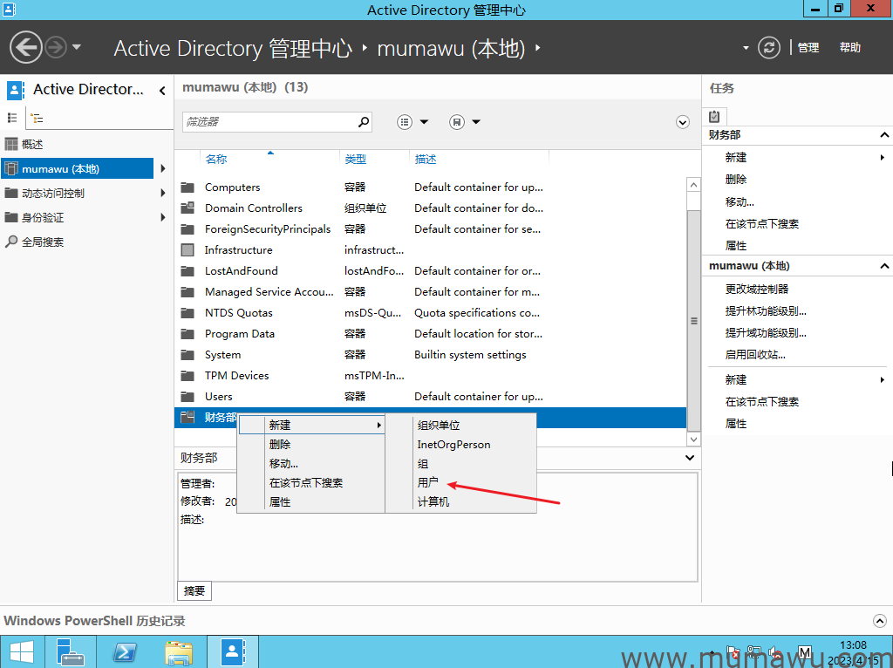This screenshot has width=893, height=668.
Task: Switch navigation pane to tree view
Action: [37, 119]
